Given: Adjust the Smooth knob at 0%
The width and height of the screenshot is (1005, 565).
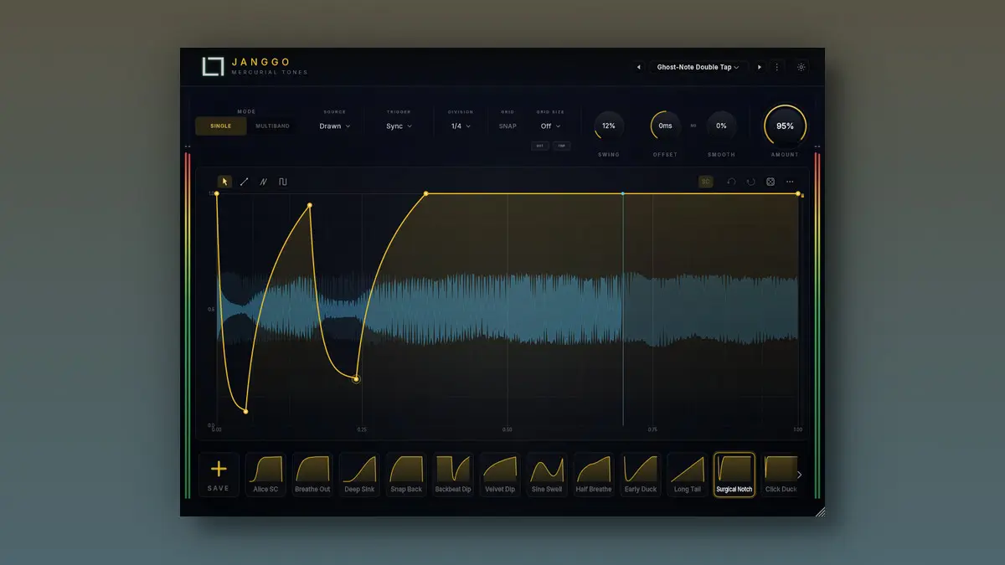Looking at the screenshot, I should pos(721,126).
